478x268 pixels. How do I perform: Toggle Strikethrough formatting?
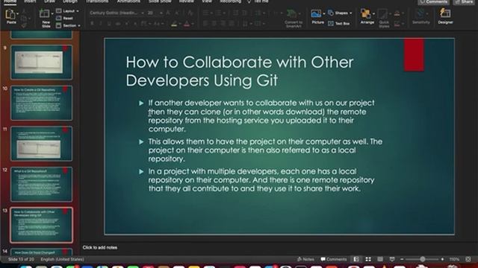[118, 24]
